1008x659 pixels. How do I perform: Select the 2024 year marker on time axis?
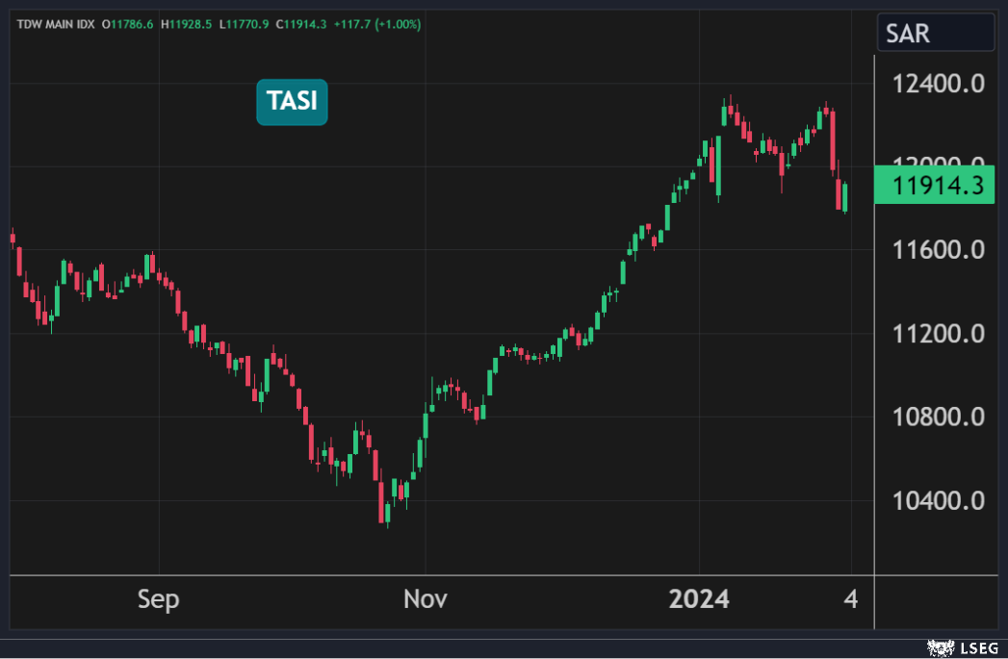pos(699,599)
